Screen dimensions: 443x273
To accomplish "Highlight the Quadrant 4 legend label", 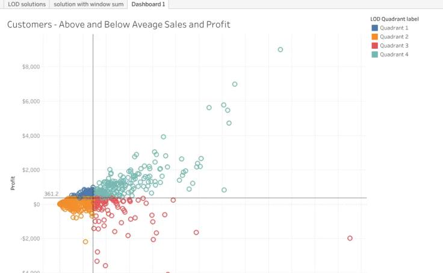I will click(x=394, y=55).
